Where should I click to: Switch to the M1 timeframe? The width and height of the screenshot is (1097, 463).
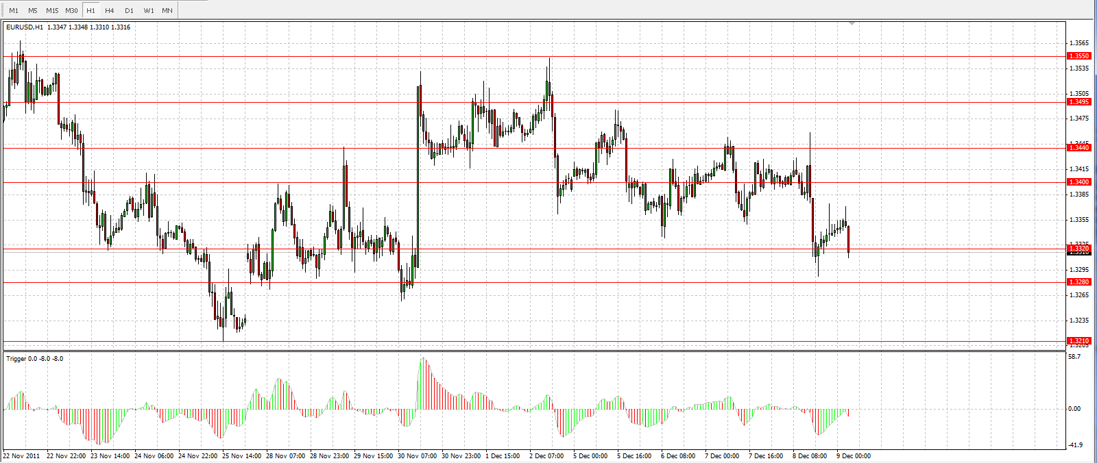pyautogui.click(x=14, y=10)
